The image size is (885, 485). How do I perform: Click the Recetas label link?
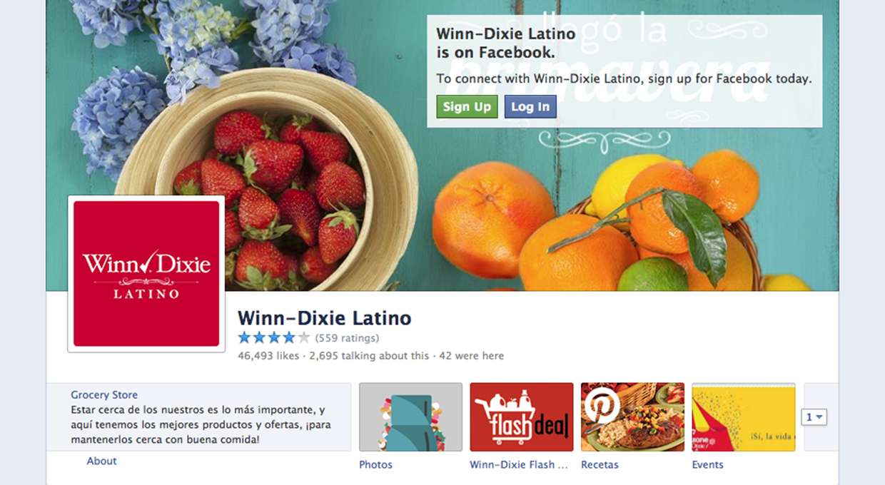[600, 464]
